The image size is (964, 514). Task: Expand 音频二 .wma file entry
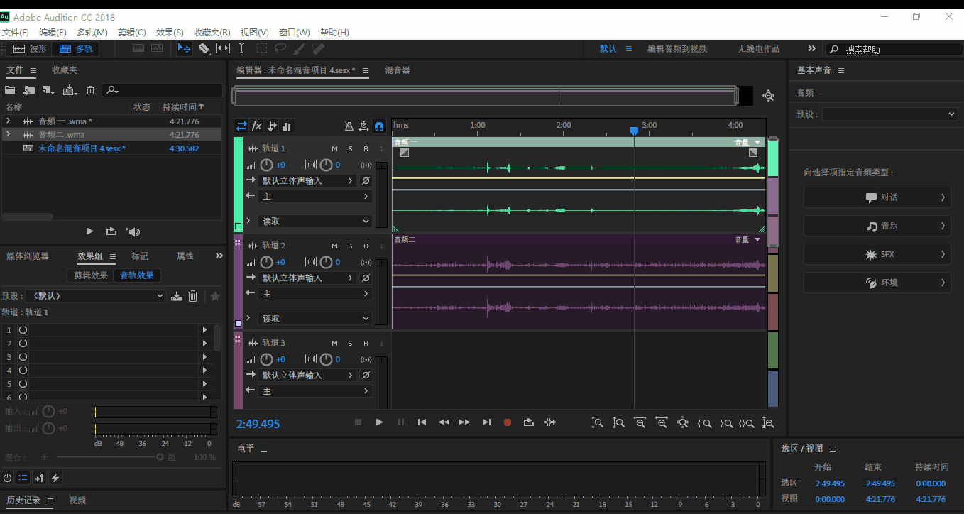pos(8,134)
